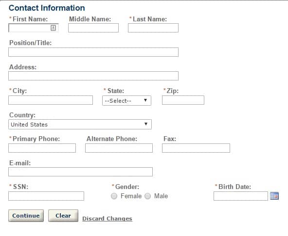
Task: Click the SSN input field
Action: click(46, 196)
